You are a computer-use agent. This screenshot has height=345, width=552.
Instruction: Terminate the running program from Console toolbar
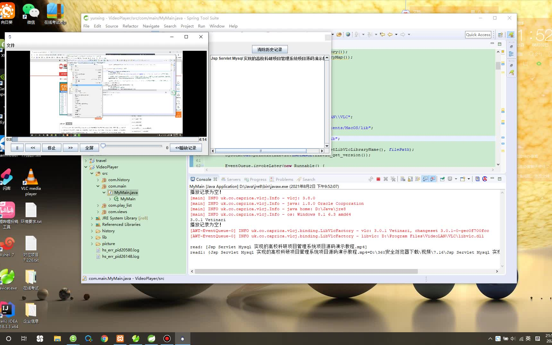click(x=378, y=179)
